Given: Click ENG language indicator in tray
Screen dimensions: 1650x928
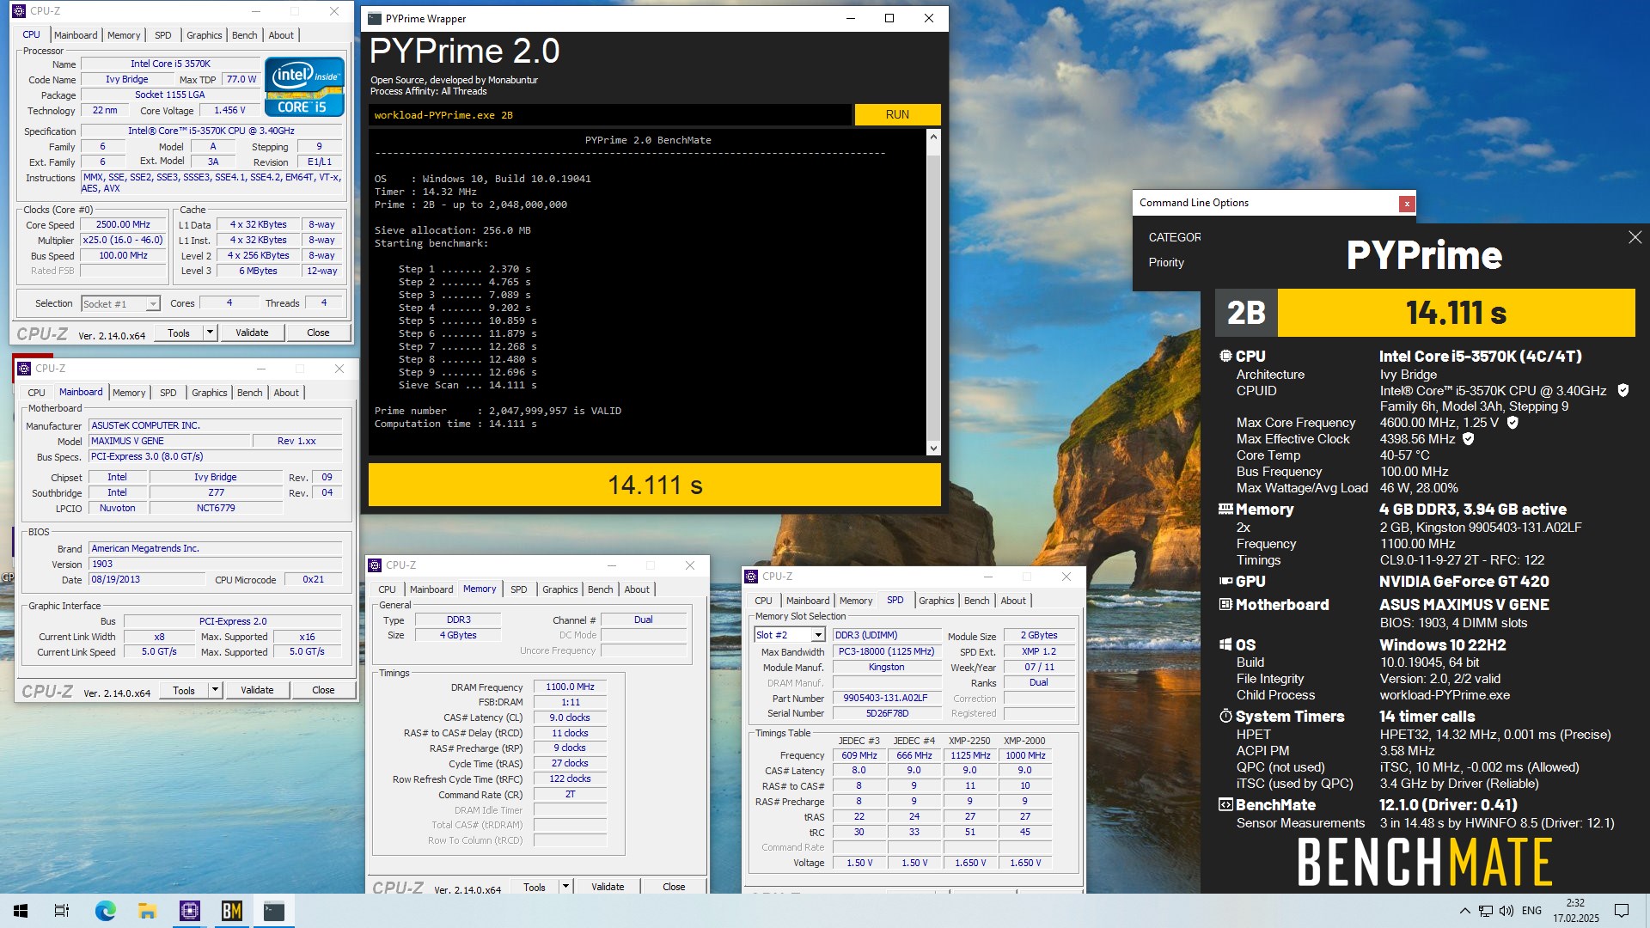Looking at the screenshot, I should 1531,911.
